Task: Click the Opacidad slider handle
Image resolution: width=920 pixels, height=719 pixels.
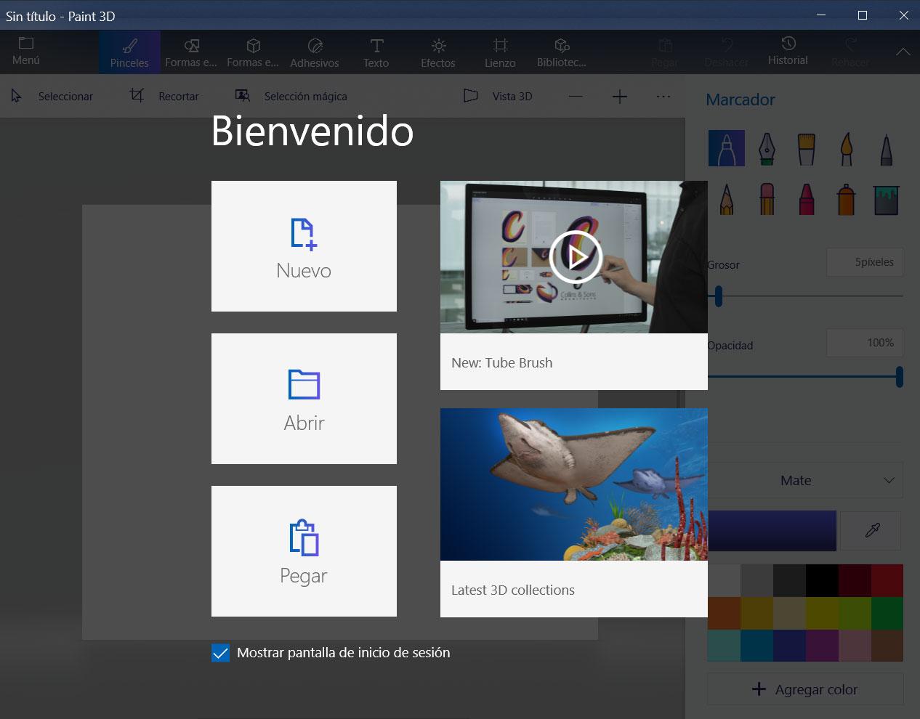Action: tap(900, 376)
